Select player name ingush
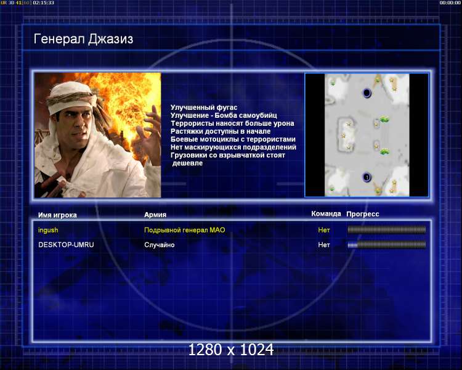 pyautogui.click(x=48, y=230)
